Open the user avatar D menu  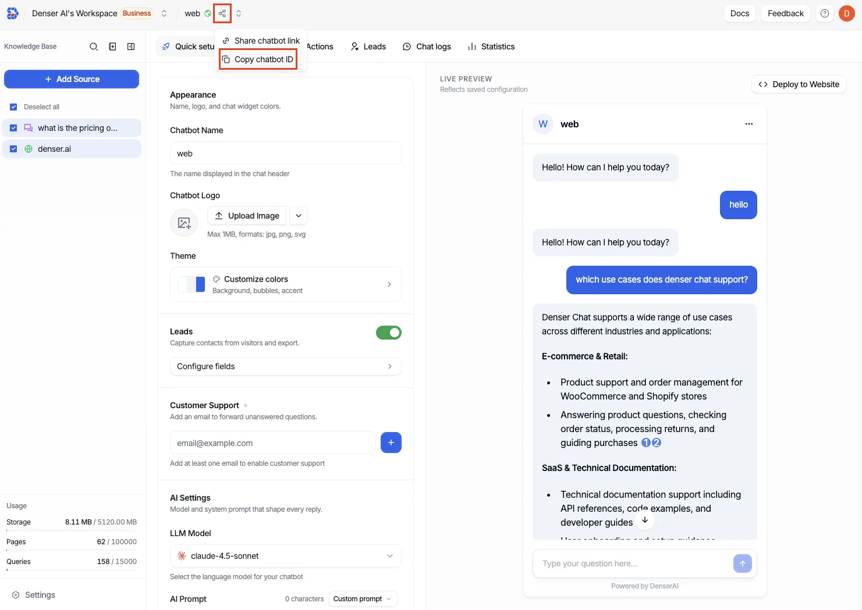[x=847, y=13]
